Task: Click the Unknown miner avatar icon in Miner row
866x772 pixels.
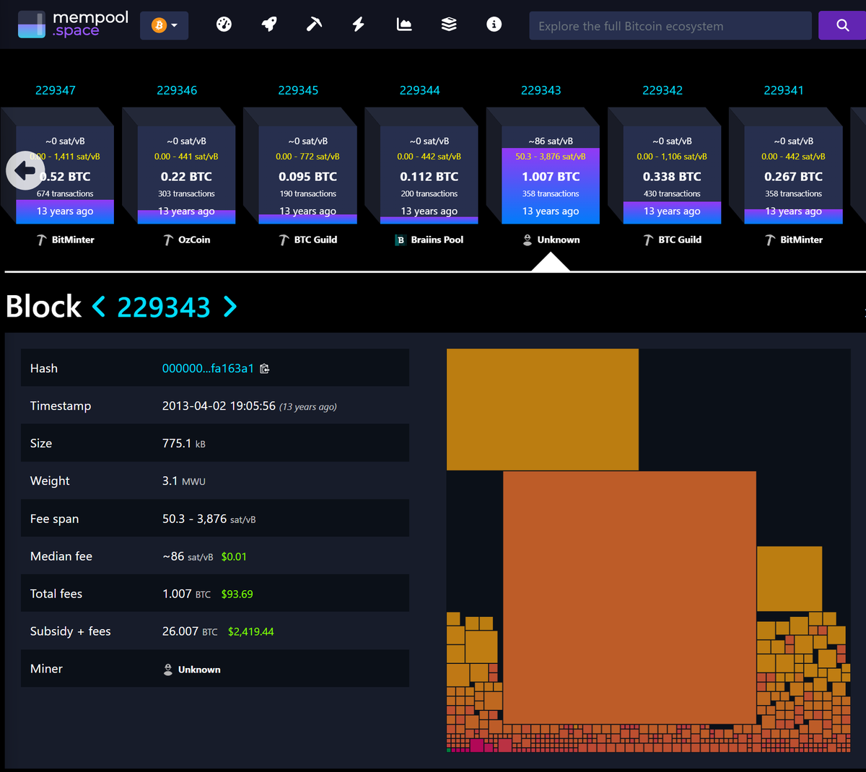Action: [168, 670]
